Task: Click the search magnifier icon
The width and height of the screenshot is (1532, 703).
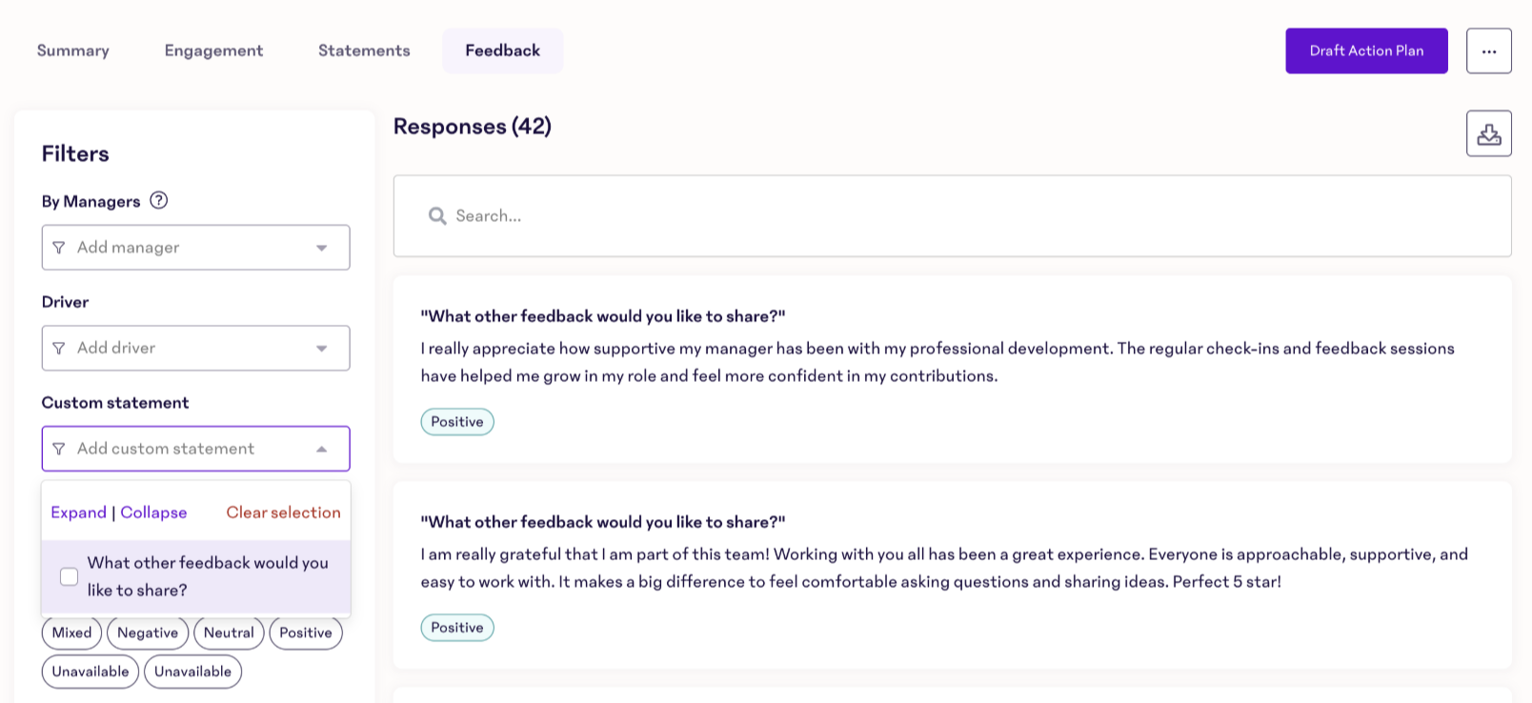Action: (x=437, y=216)
